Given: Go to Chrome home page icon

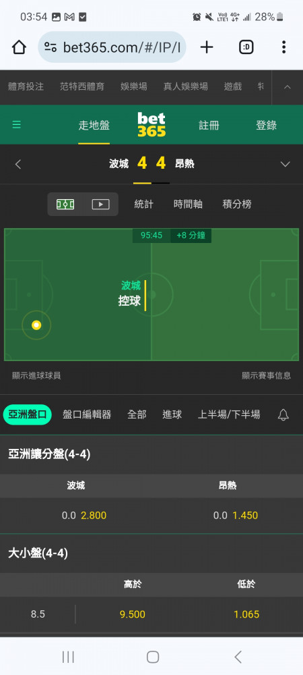Looking at the screenshot, I should pos(19,47).
